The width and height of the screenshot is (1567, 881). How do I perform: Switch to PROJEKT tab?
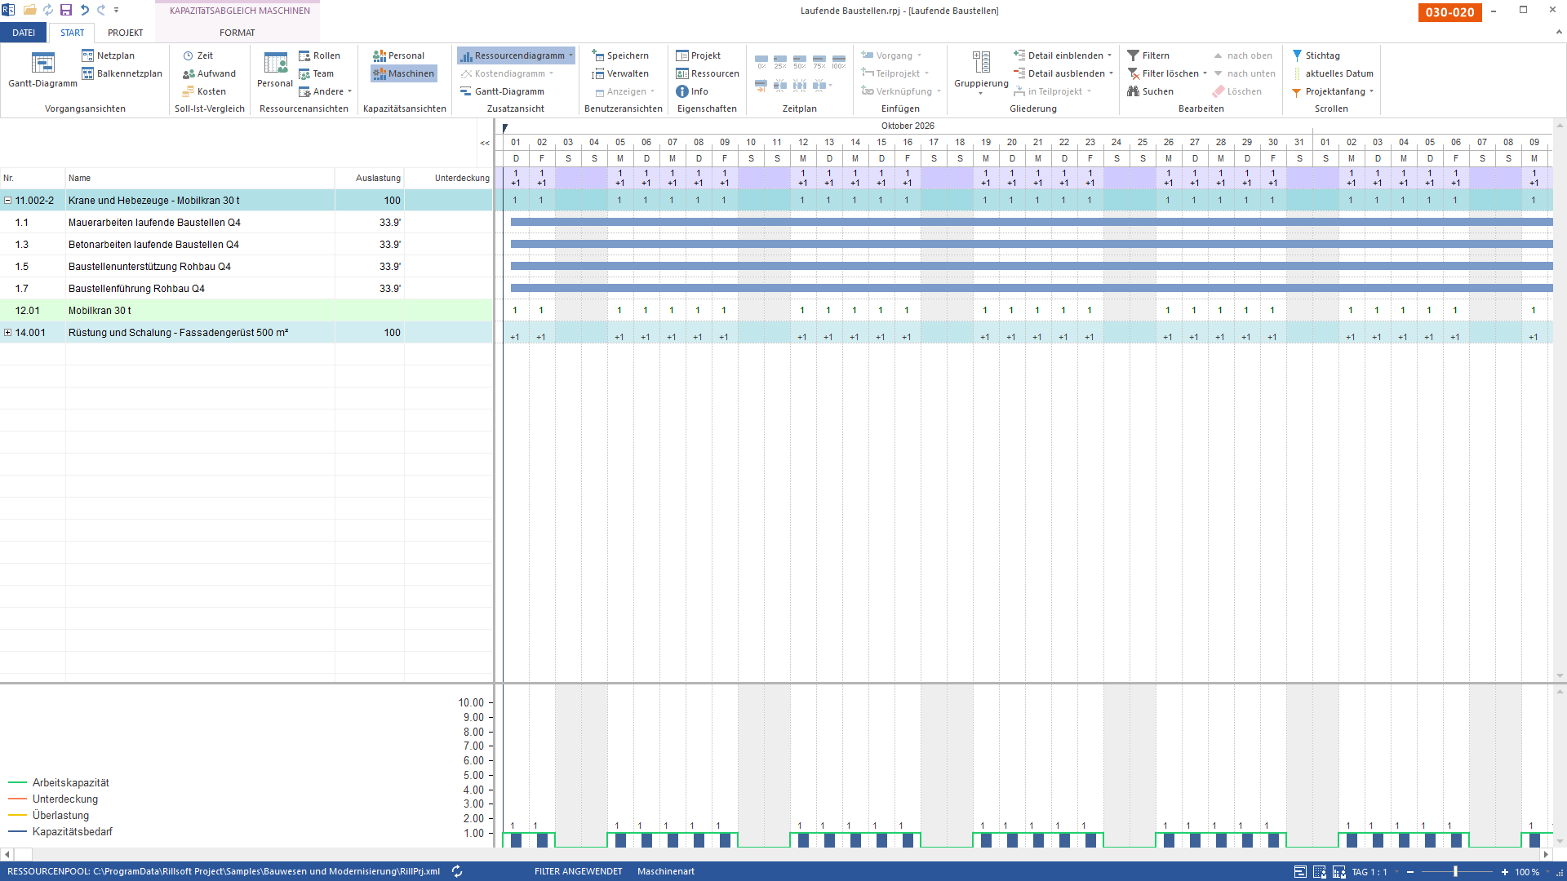(x=125, y=33)
